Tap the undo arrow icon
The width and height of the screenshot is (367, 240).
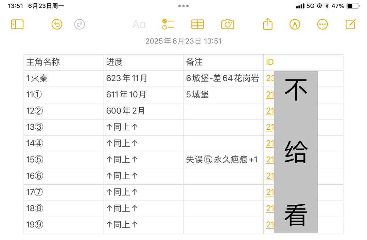tap(57, 24)
